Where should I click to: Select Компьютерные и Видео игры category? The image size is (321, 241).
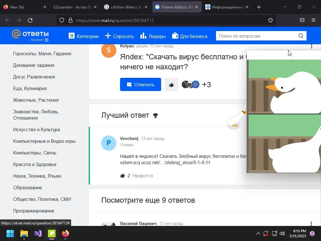[x=45, y=141]
